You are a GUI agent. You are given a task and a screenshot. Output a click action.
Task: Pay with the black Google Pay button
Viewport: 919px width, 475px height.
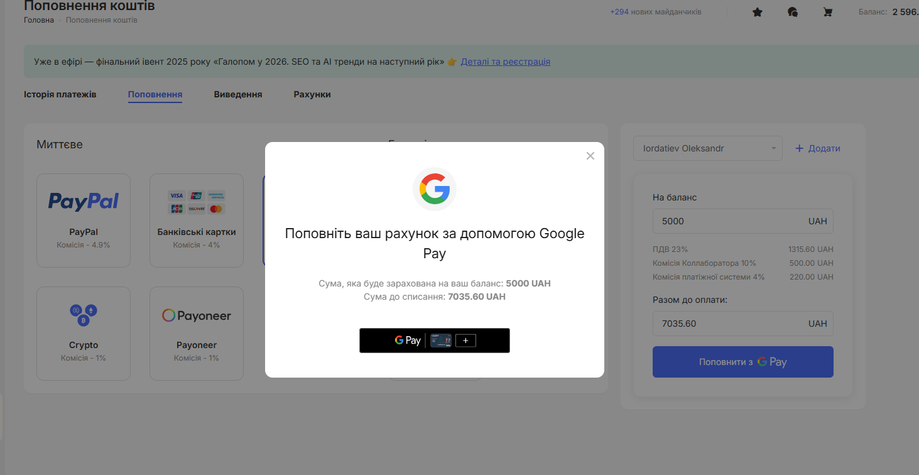click(x=435, y=341)
